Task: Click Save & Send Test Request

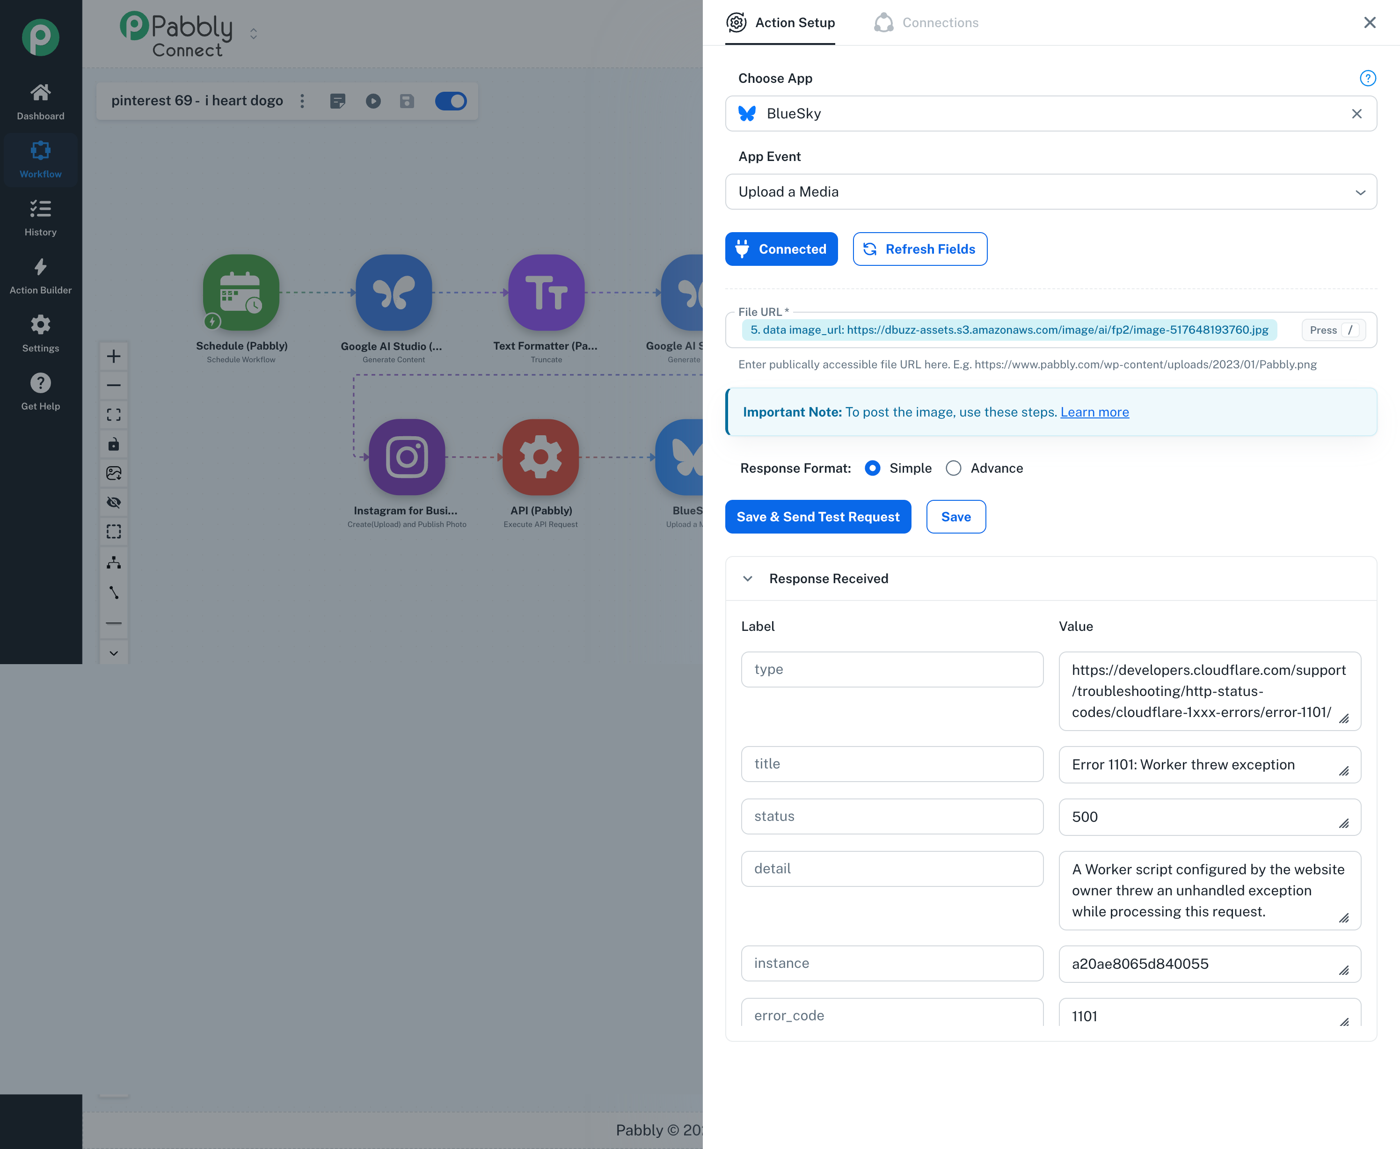Action: coord(818,516)
